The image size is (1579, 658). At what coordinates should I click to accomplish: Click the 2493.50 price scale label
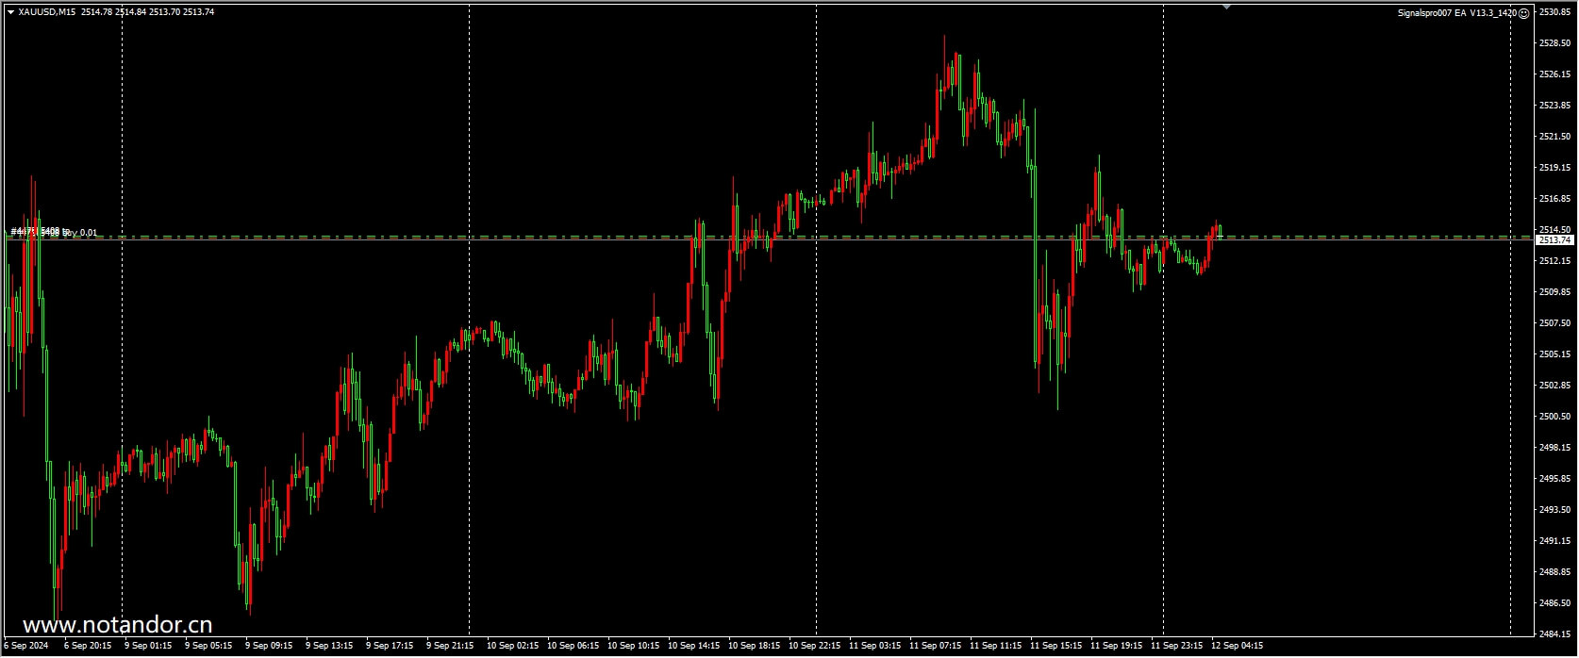(x=1554, y=510)
